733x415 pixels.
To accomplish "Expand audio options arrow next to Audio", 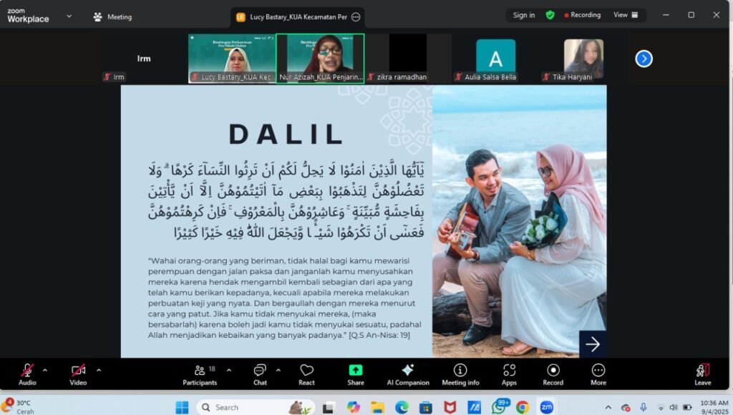I will [45, 370].
